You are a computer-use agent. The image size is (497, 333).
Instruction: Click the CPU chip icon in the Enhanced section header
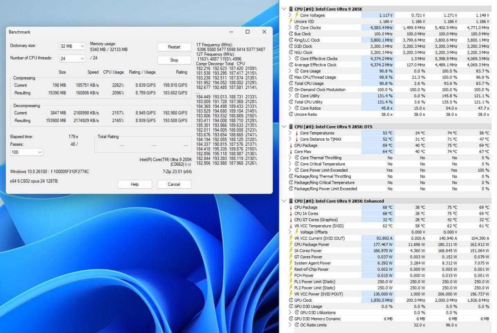pos(290,201)
